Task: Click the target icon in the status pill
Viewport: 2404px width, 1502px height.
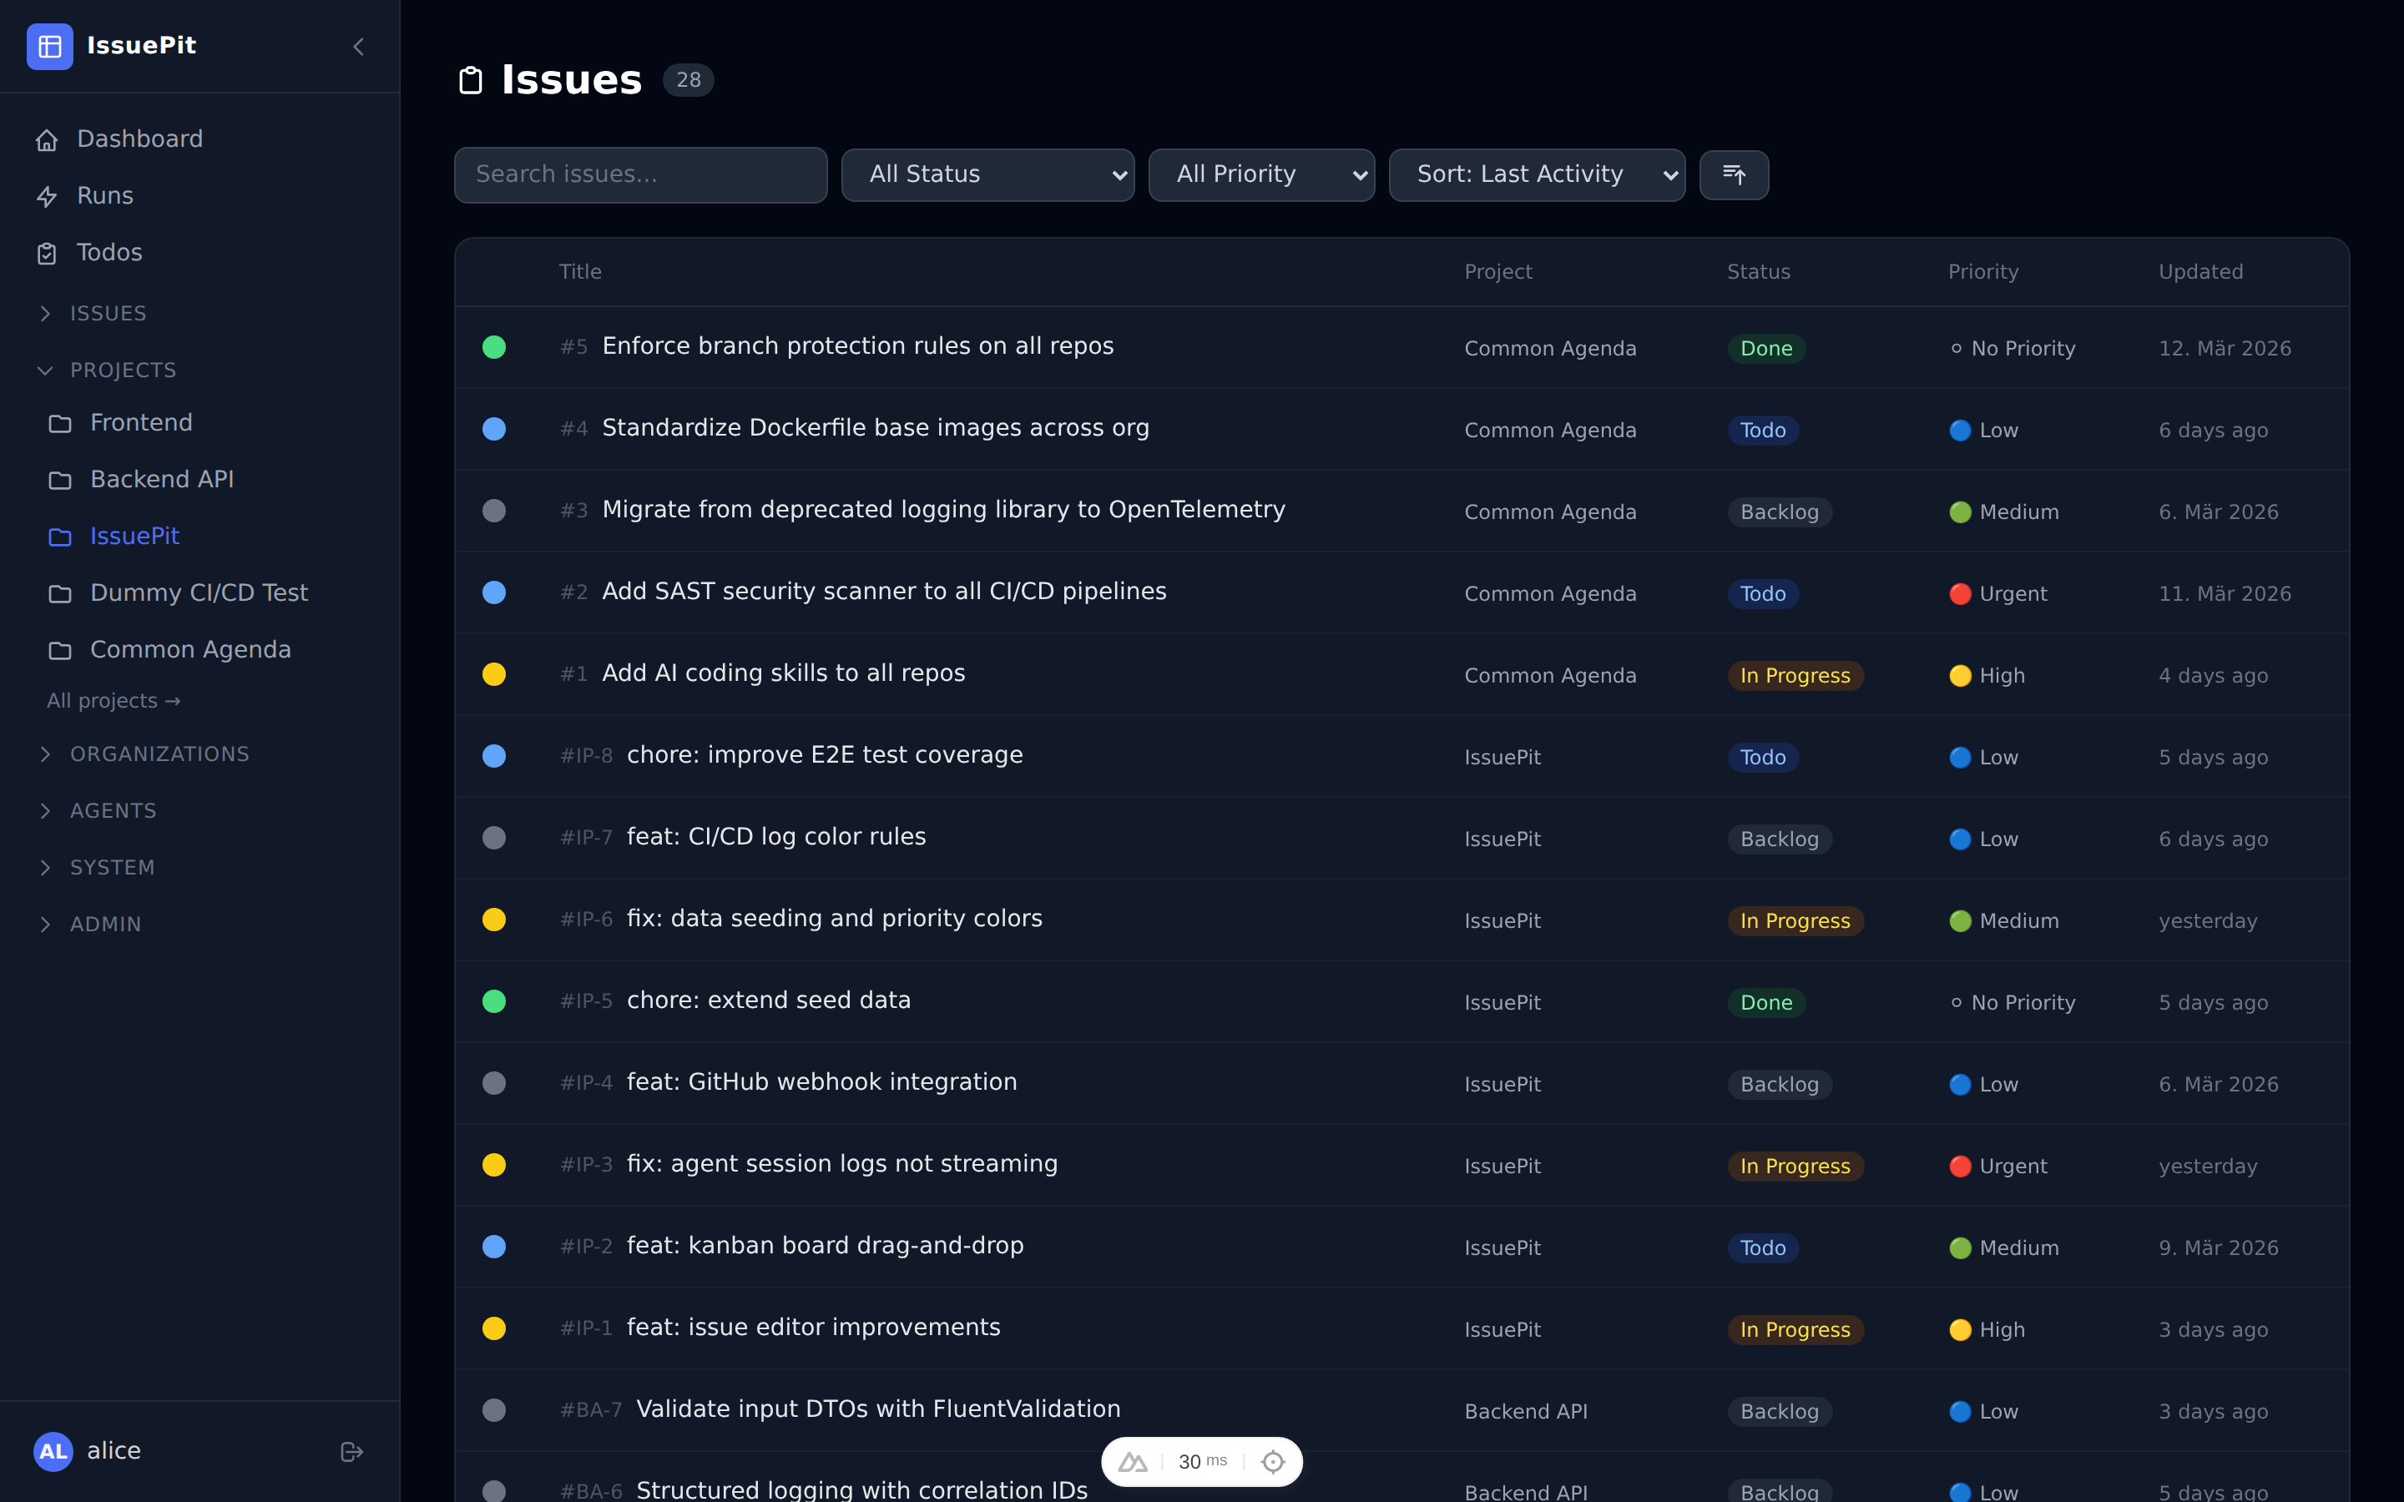Action: coord(1271,1460)
